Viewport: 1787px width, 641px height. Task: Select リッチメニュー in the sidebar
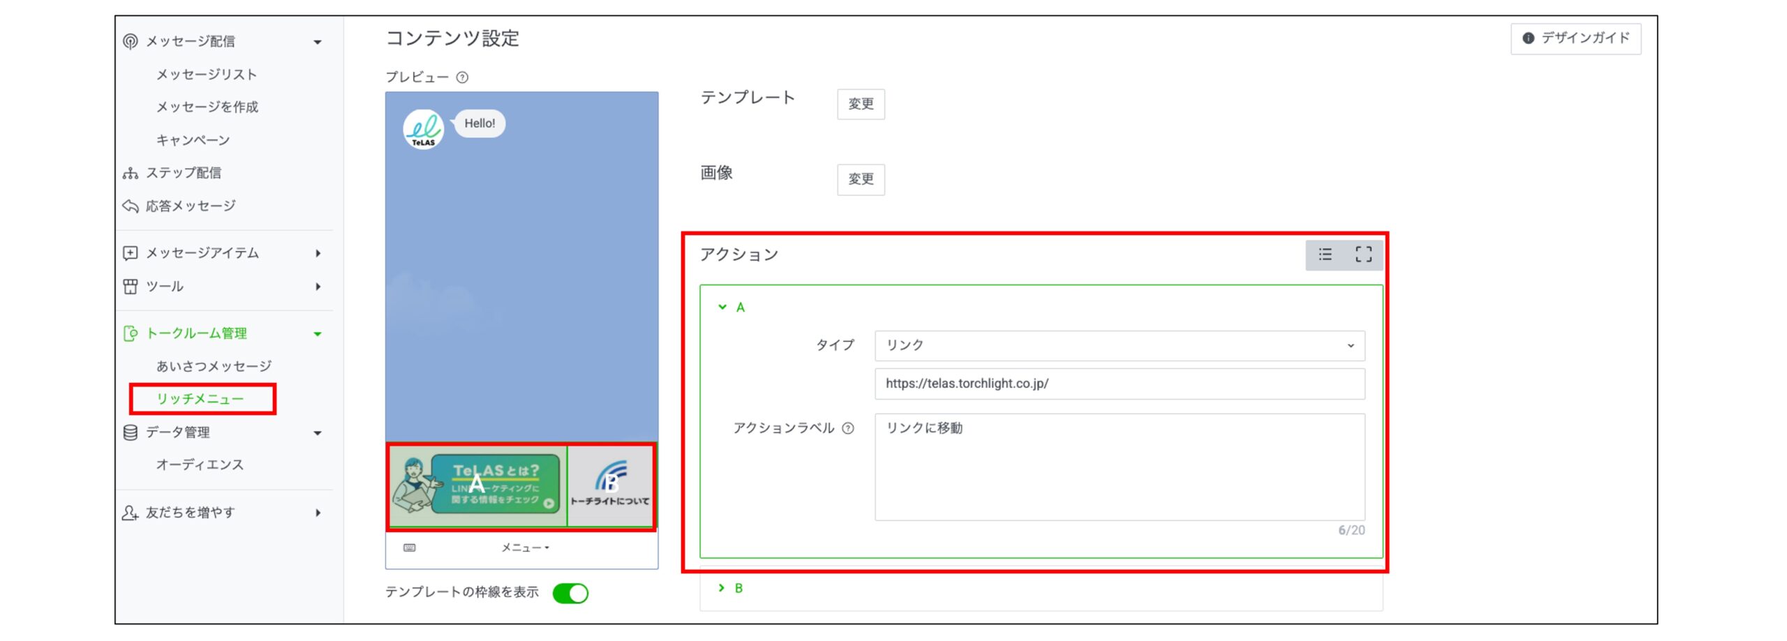click(202, 399)
